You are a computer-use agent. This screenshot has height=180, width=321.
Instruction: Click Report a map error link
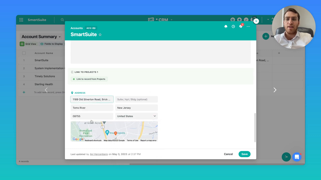[x=148, y=140]
